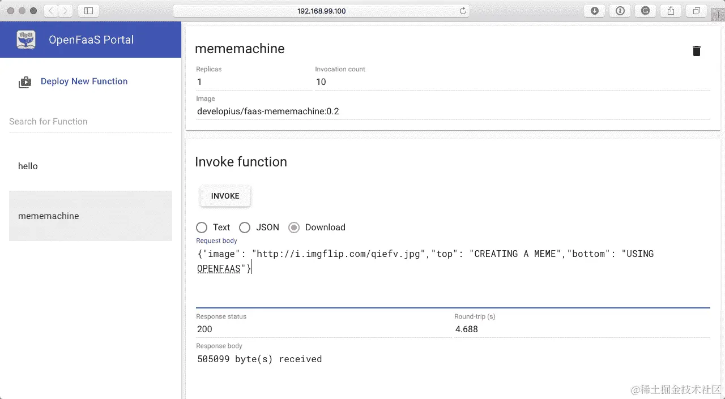Viewport: 725px width, 399px height.
Task: Open the Safari share menu
Action: tap(671, 11)
